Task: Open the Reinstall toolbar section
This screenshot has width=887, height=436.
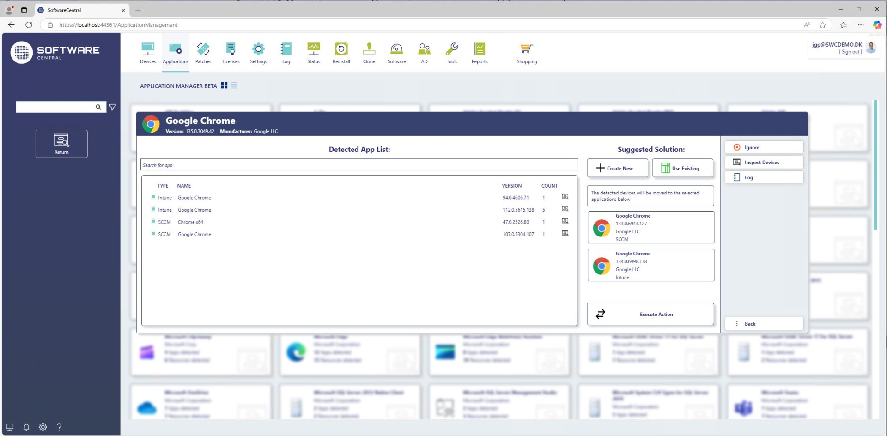Action: click(341, 53)
